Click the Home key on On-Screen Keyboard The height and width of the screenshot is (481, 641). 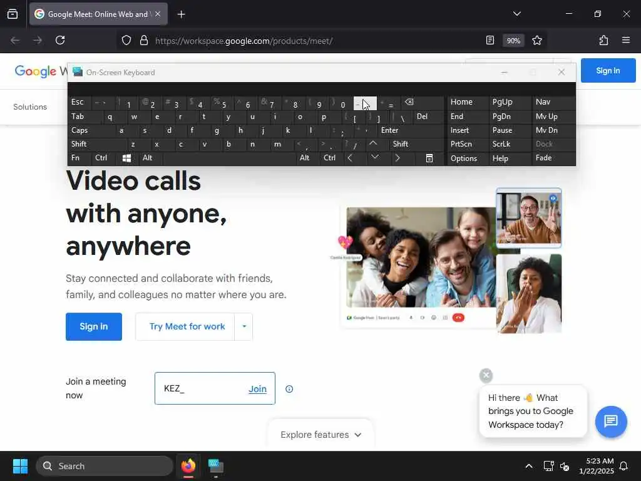[x=468, y=102]
